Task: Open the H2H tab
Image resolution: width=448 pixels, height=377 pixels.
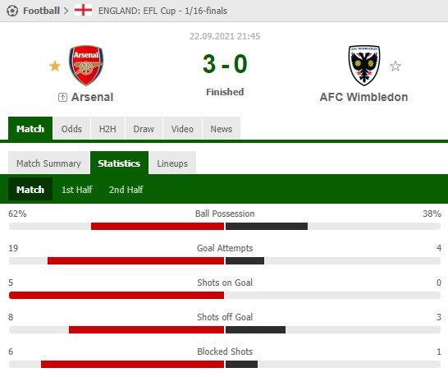Action: 107,128
